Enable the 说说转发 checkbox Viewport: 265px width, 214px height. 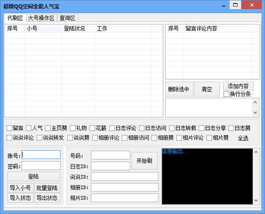pyautogui.click(x=39, y=138)
